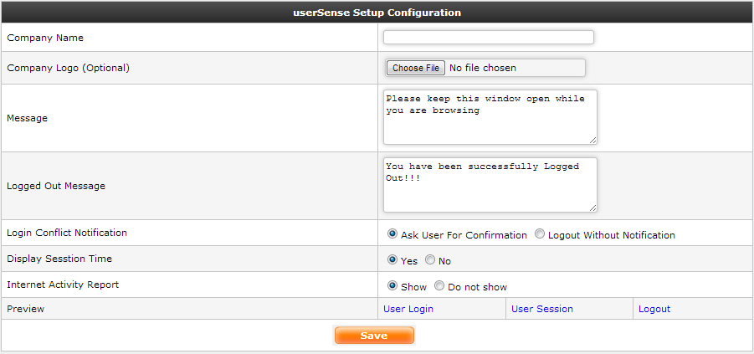Click the orange Save button
This screenshot has height=354, width=754.
coord(374,336)
